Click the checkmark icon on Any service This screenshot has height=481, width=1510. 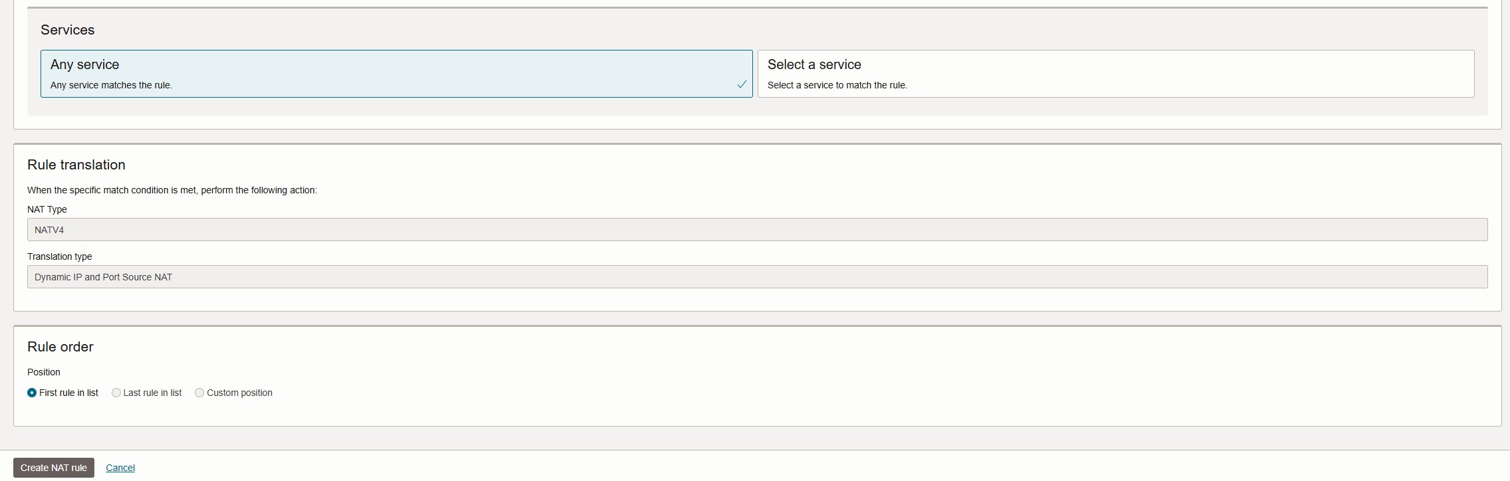point(742,84)
